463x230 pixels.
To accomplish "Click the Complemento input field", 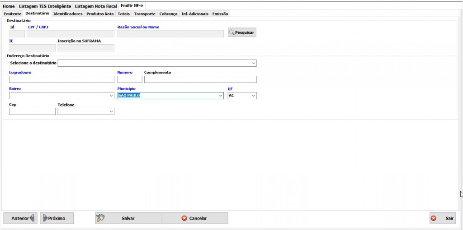I will tap(200, 79).
